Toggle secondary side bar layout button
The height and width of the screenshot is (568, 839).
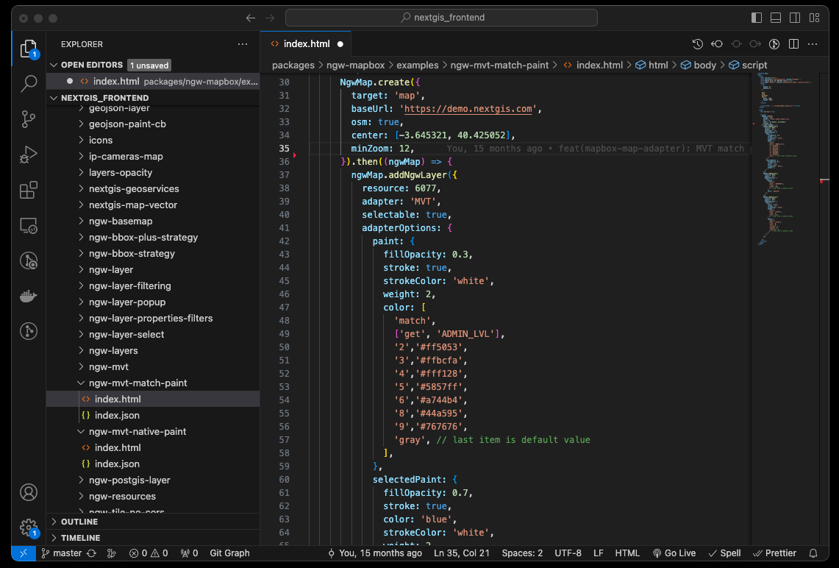pyautogui.click(x=795, y=18)
